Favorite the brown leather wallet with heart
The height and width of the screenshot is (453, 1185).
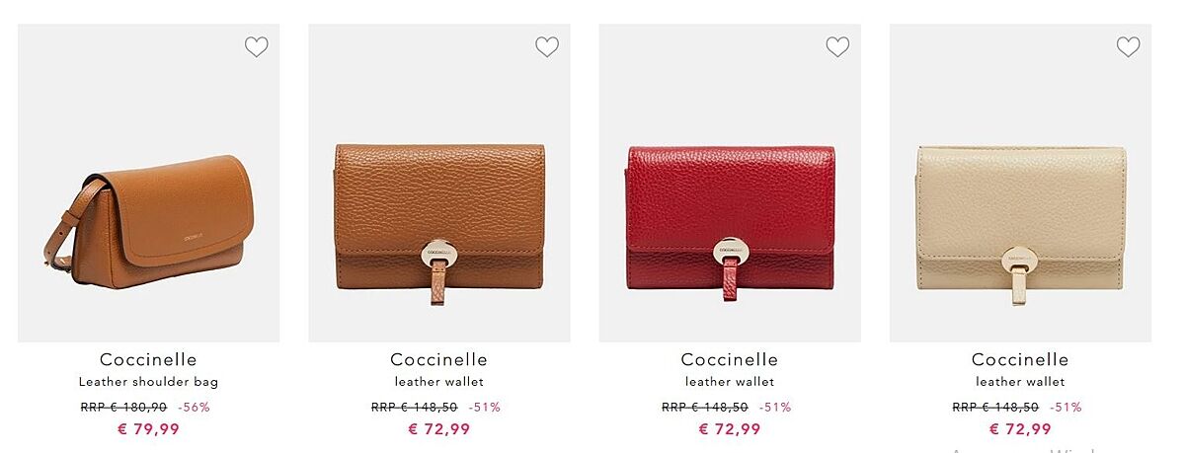(546, 46)
